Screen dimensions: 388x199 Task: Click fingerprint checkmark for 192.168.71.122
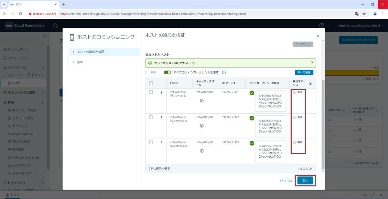click(x=252, y=118)
